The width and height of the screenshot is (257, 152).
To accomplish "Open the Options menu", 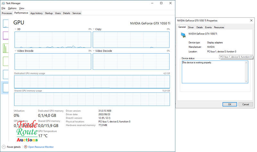I will click(x=12, y=8).
